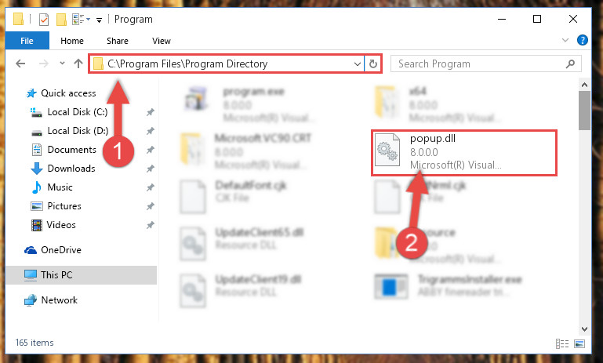Click the search magnifier icon
Screen dimensions: 603x363
[x=571, y=64]
